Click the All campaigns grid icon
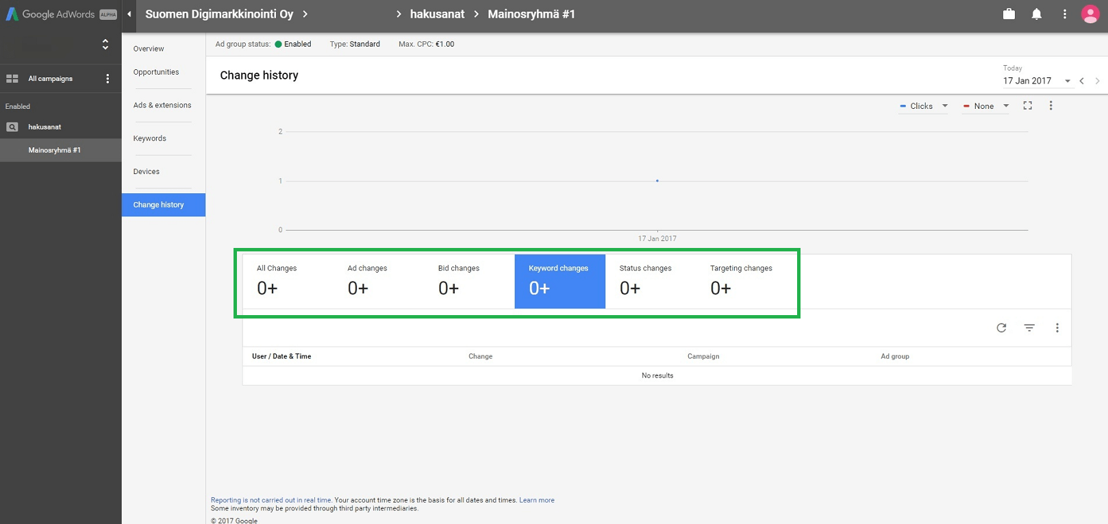1108x524 pixels. coord(12,79)
